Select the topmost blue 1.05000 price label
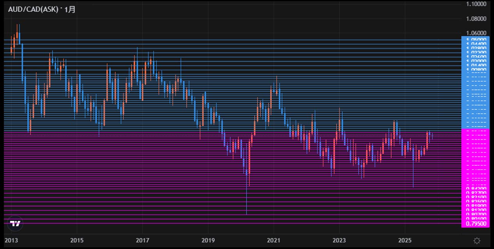Screen dimensions: 494x249 476,40
